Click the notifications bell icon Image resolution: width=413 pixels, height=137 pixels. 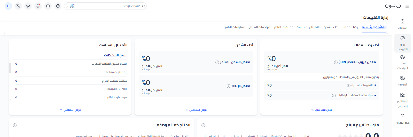38,6
